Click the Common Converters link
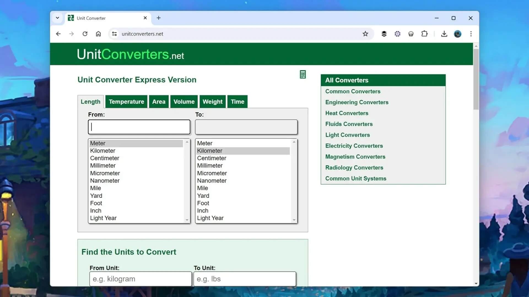 point(353,91)
